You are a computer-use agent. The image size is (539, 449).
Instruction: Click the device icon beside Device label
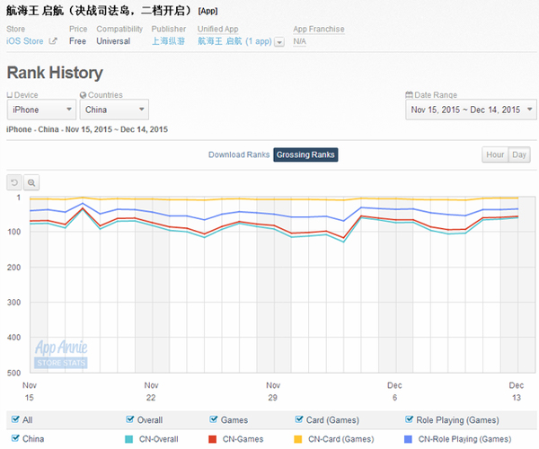(x=10, y=95)
